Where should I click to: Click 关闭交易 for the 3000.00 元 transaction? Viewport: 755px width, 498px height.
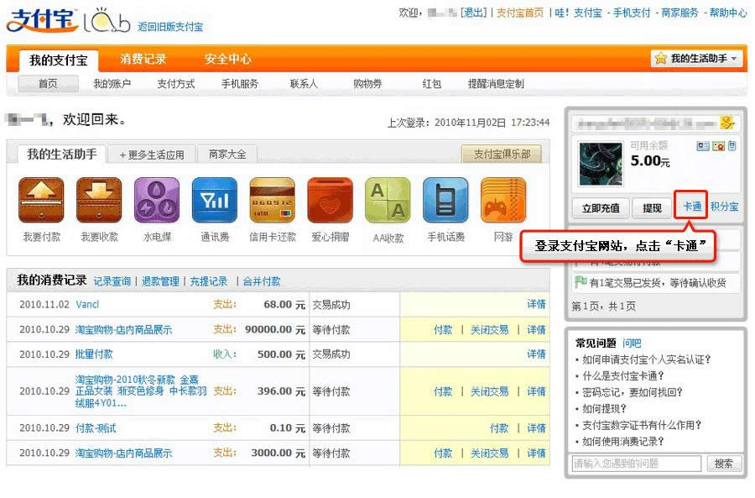pyautogui.click(x=489, y=453)
